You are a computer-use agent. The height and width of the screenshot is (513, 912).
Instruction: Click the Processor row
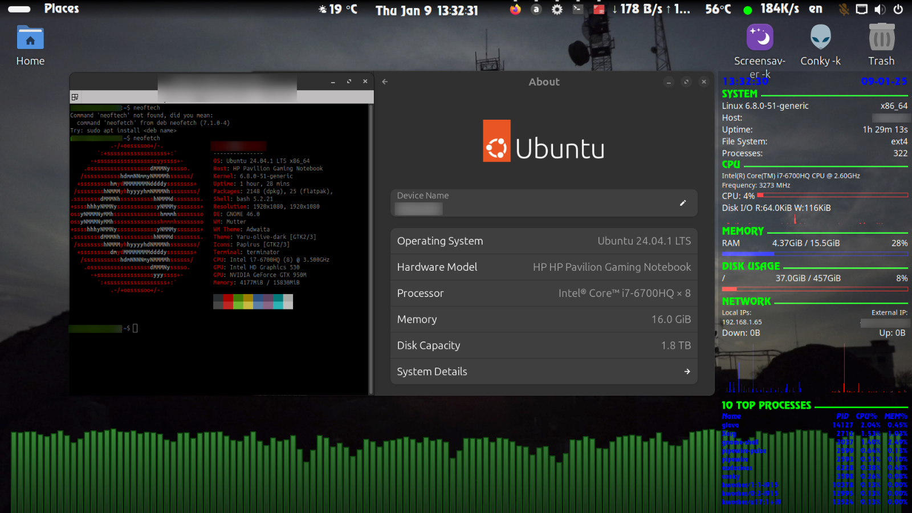tap(544, 294)
